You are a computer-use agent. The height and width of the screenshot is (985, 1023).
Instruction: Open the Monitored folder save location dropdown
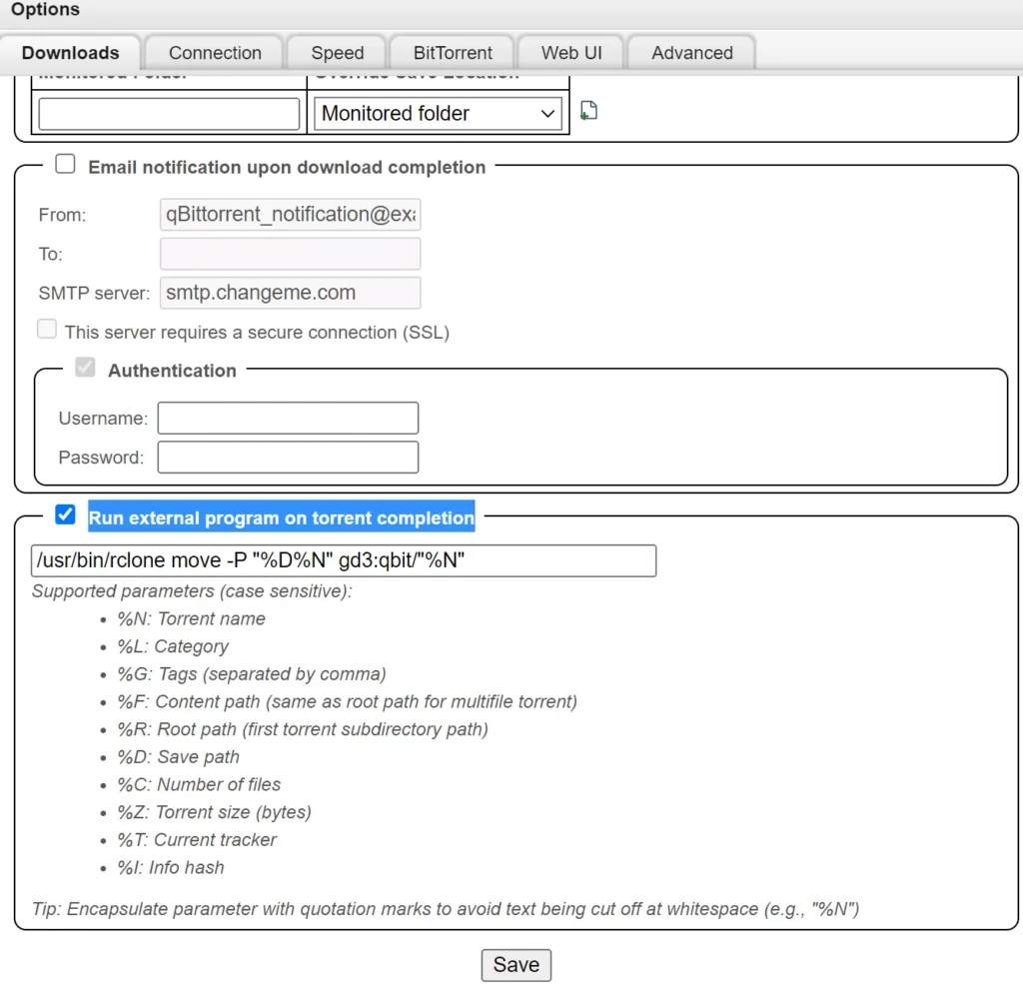click(438, 114)
